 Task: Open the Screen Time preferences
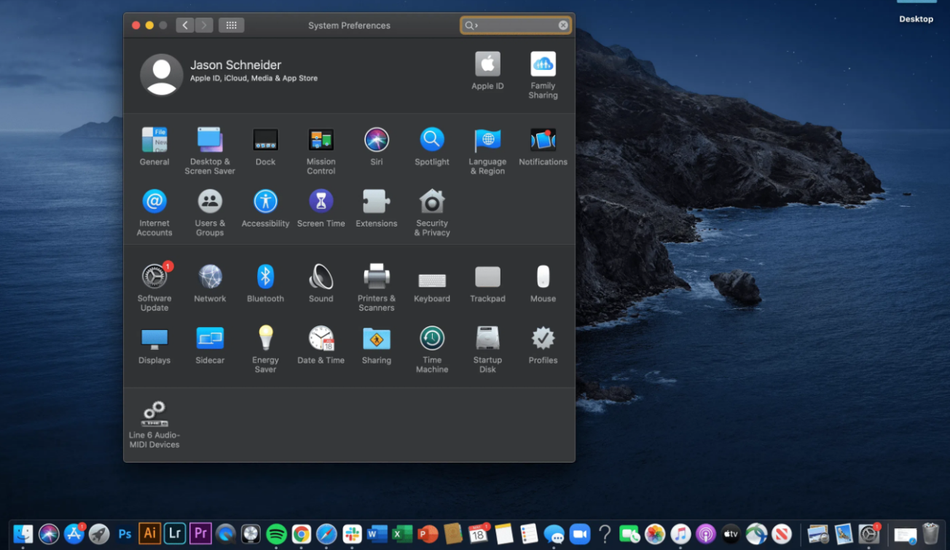[321, 202]
